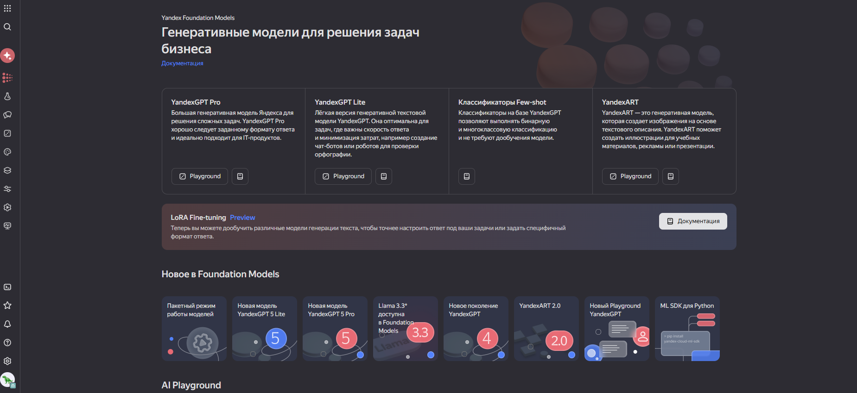
Task: Click the YandexGPT Lite card title
Action: pos(340,102)
